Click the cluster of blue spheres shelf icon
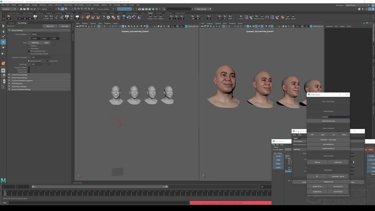Image resolution: width=375 pixels, height=211 pixels. 129,17
